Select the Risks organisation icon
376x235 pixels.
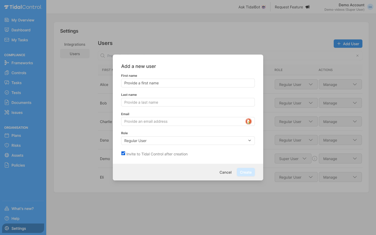[x=7, y=145]
